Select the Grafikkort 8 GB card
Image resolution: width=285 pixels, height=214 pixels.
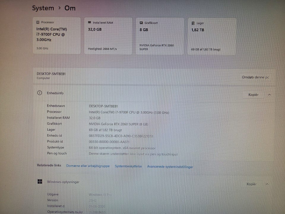click(x=160, y=36)
